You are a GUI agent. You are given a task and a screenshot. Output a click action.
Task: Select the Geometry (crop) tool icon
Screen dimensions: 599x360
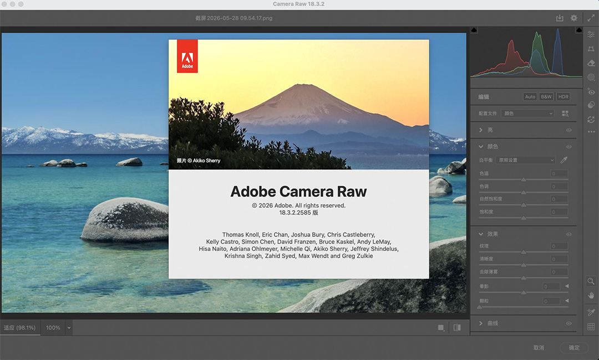591,49
